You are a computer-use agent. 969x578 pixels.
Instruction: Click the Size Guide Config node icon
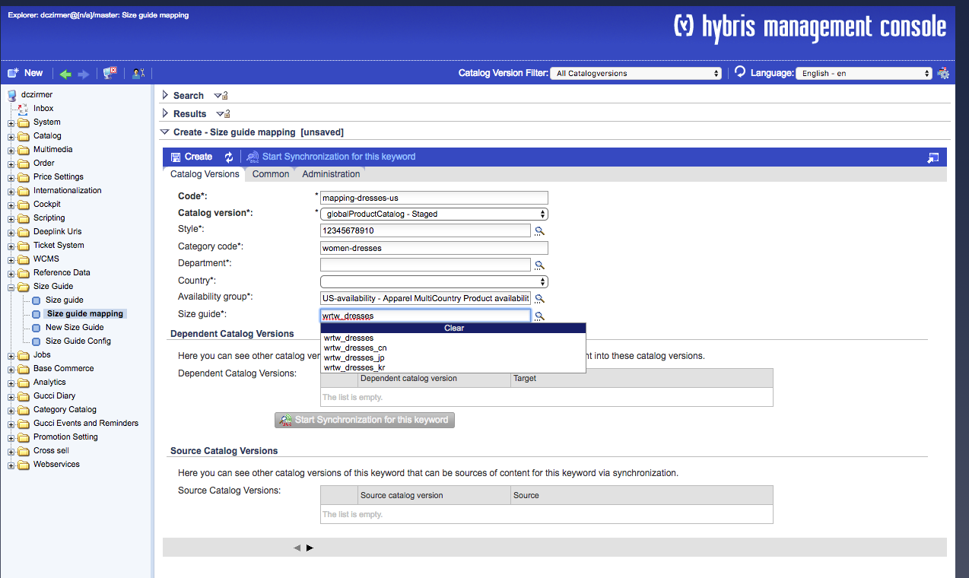coord(36,341)
